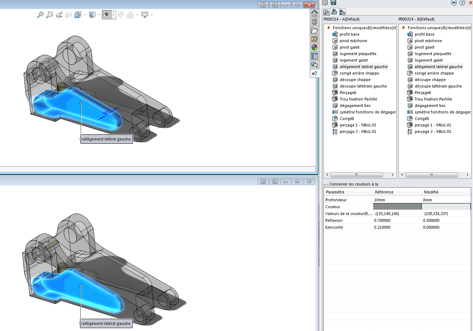
Task: Click the Profondeur modified value 8mm
Action: tap(428, 200)
